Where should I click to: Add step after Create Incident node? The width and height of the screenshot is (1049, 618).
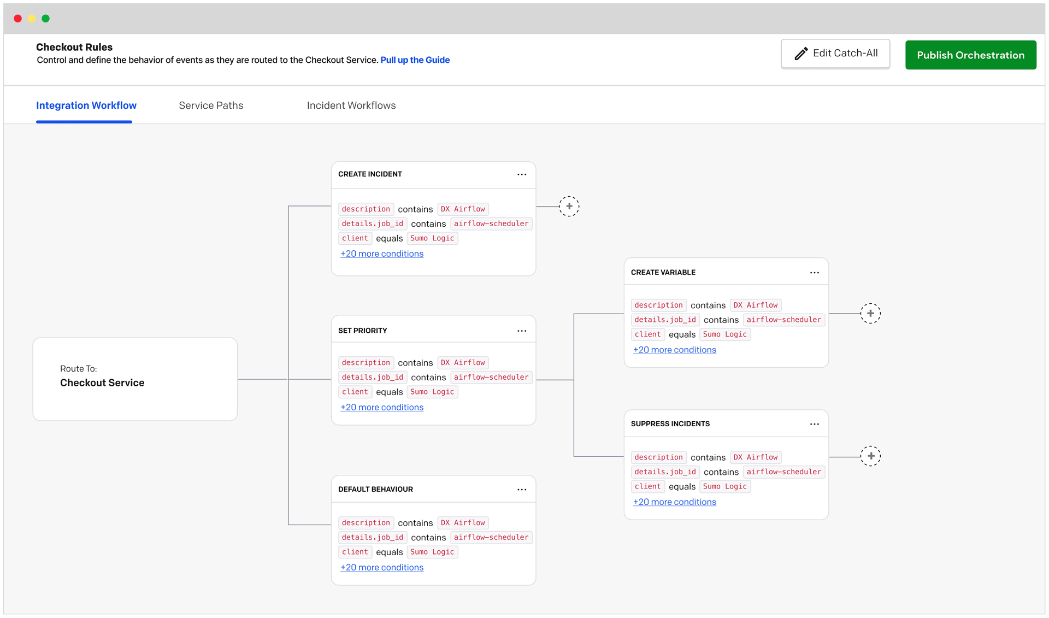point(569,207)
